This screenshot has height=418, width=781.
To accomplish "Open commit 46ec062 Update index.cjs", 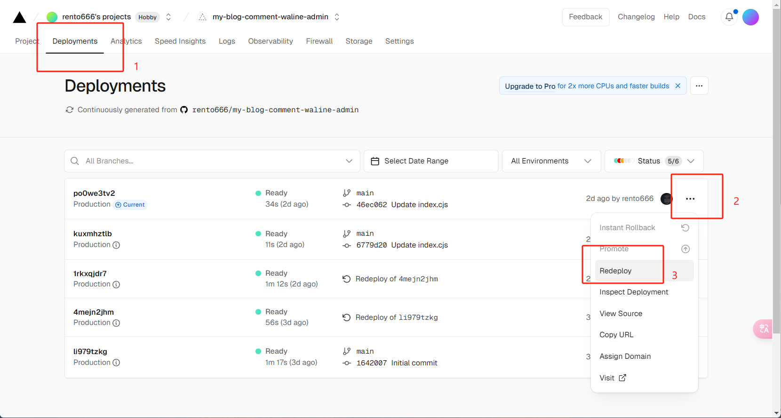I will click(x=402, y=205).
